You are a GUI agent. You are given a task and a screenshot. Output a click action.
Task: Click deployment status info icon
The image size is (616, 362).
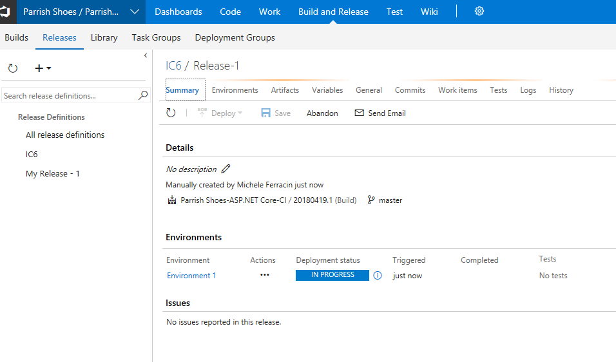coord(378,276)
